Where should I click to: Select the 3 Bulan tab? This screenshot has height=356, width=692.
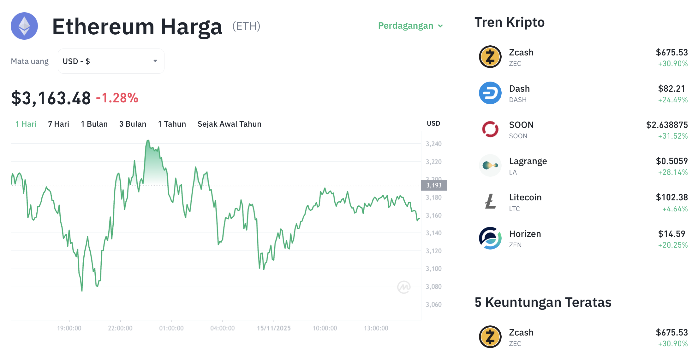coord(132,124)
